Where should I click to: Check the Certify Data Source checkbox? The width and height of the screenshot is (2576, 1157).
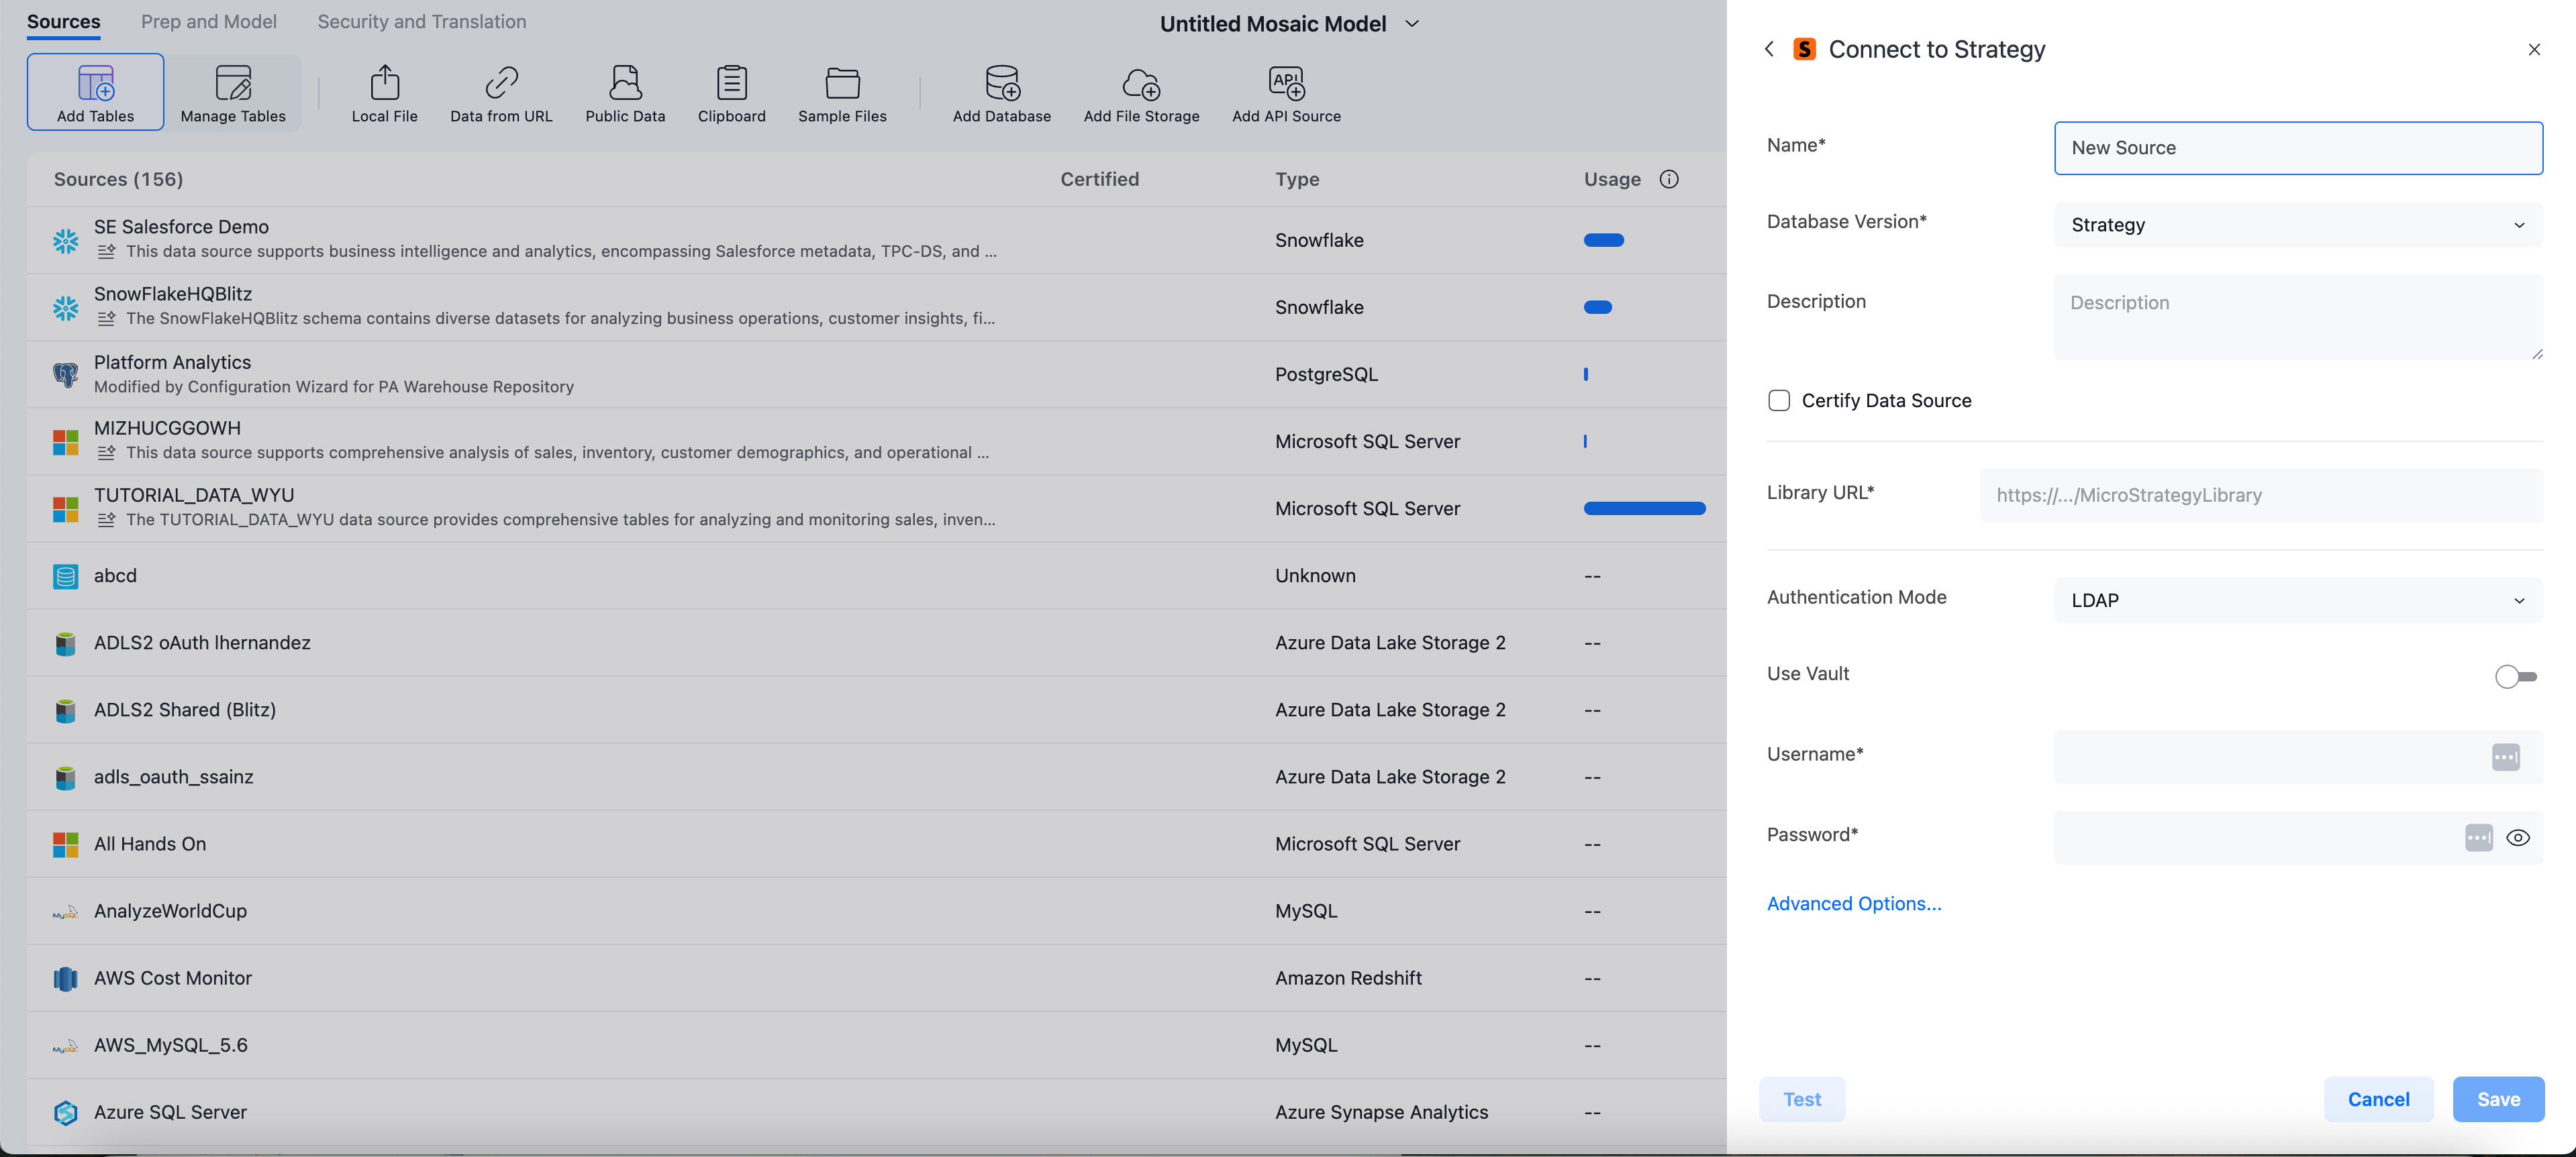click(x=1779, y=400)
